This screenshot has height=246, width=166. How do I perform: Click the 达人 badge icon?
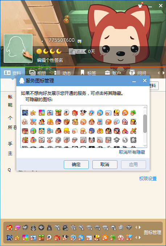click(78, 51)
